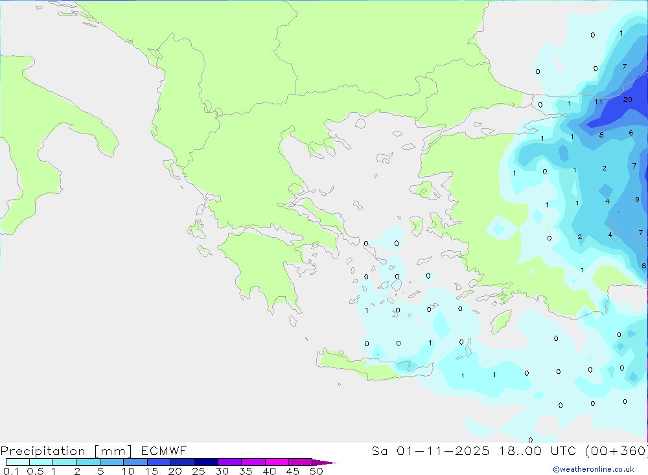Select the 'Sa 01-11-2025' date text
The width and height of the screenshot is (648, 475).
coord(430,450)
